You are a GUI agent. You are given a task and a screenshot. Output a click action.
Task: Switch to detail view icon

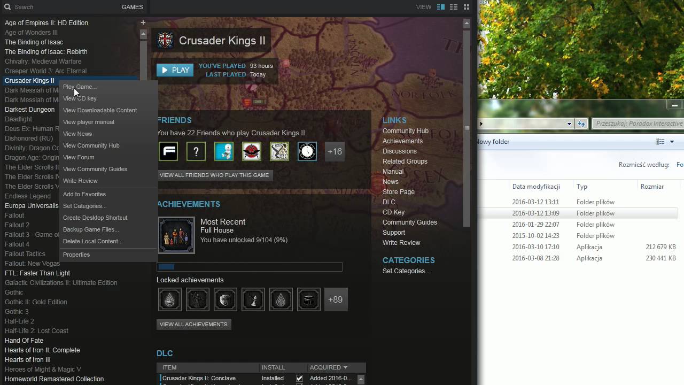441,7
